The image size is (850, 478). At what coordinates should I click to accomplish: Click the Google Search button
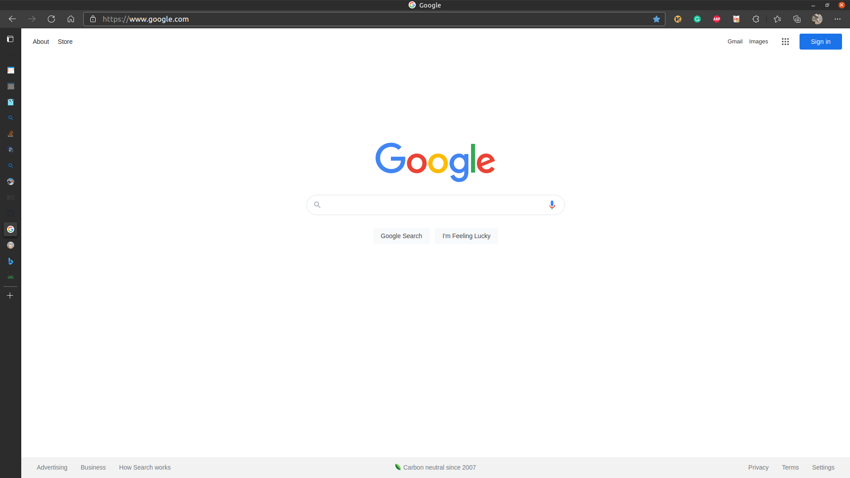coord(401,236)
